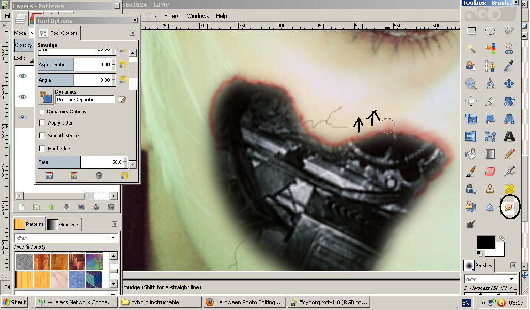This screenshot has width=530, height=310.
Task: Click the Rate slider in Tool Options
Action: (82, 162)
